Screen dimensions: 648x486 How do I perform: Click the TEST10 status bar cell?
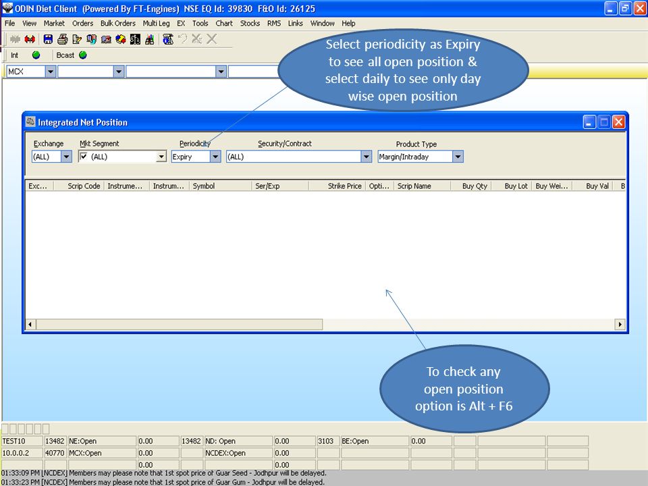pos(22,441)
